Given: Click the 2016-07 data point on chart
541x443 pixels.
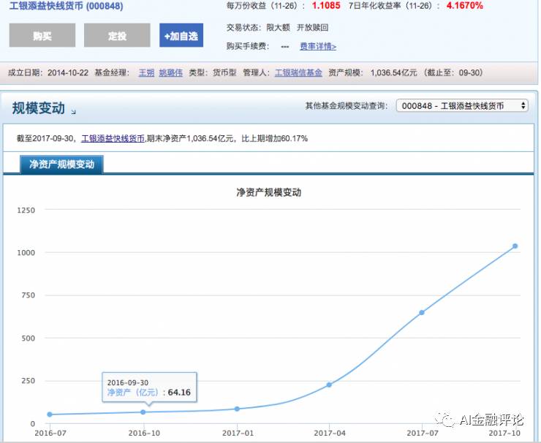Looking at the screenshot, I should coord(50,414).
